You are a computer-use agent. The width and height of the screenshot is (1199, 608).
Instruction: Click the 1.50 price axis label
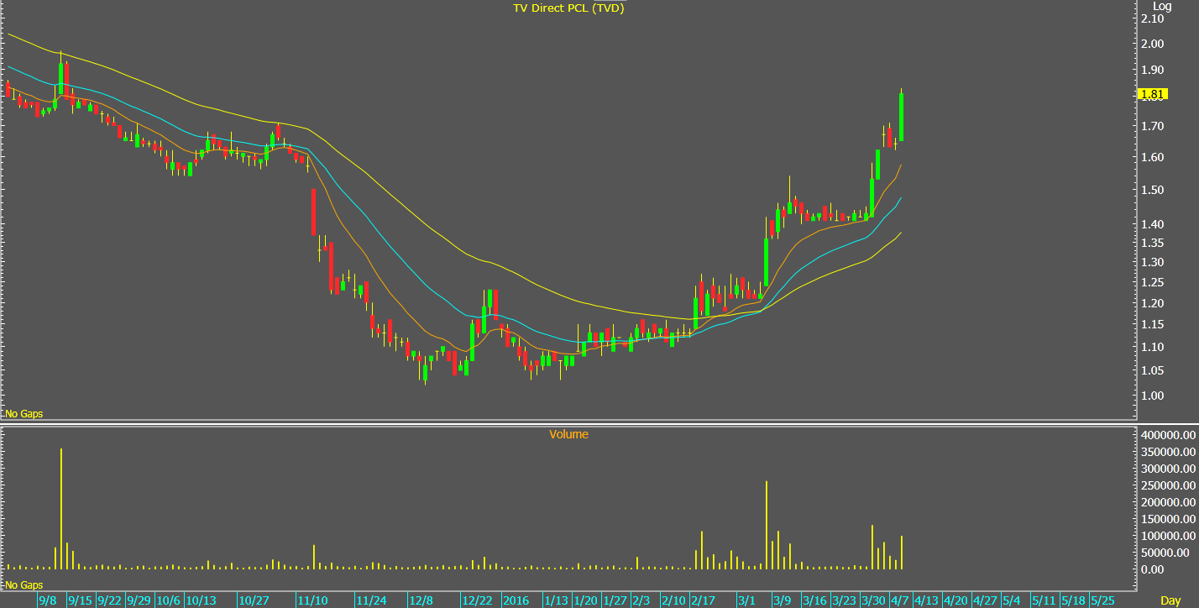(1152, 190)
